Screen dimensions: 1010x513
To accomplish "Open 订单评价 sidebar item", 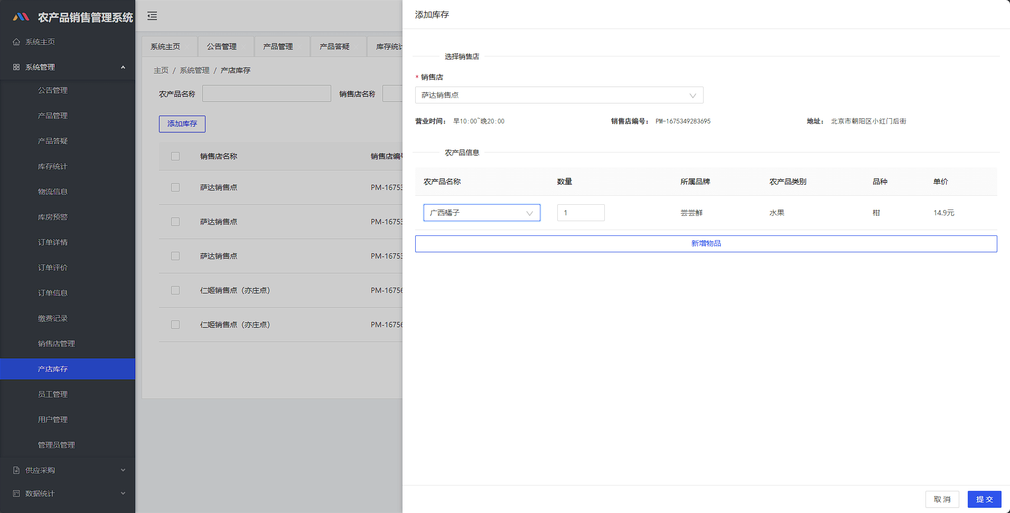I will pos(68,268).
